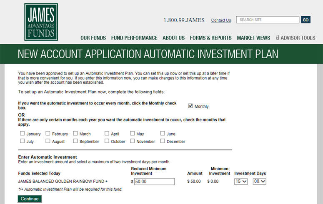Check the June checkbox
Viewport: 323px width, 204px height.
(163, 133)
